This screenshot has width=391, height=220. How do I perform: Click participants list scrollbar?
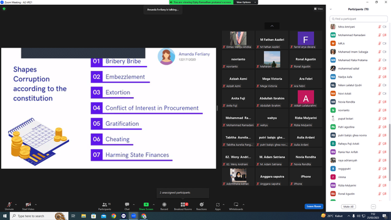(x=390, y=152)
